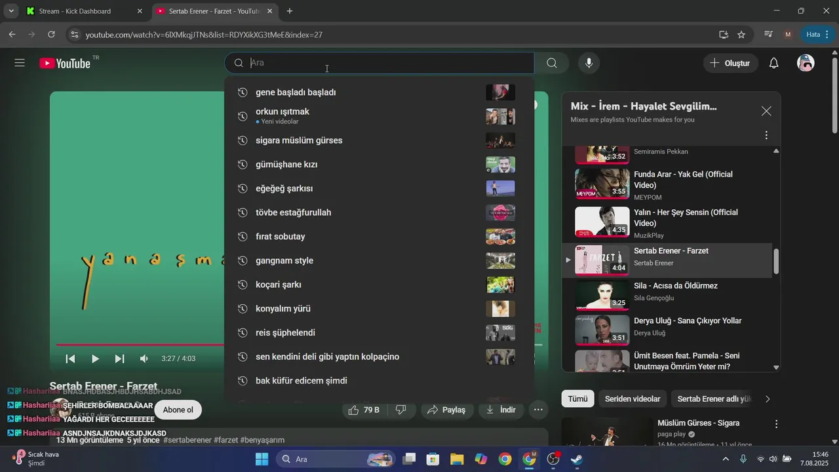The width and height of the screenshot is (839, 472).
Task: Open the YouTube notifications bell
Action: tap(773, 63)
